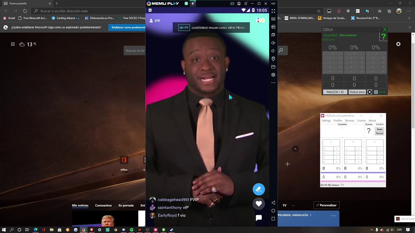Open Steam from the taskbar
This screenshot has width=415, height=233.
click(x=172, y=230)
